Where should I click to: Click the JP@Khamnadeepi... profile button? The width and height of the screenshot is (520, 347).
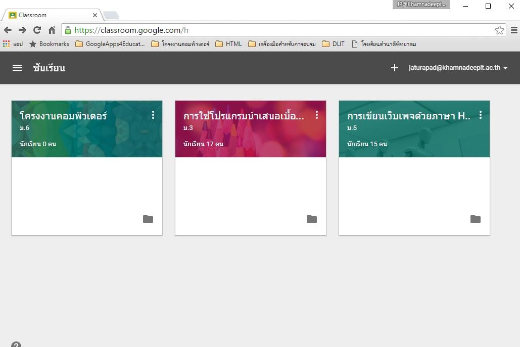[421, 5]
